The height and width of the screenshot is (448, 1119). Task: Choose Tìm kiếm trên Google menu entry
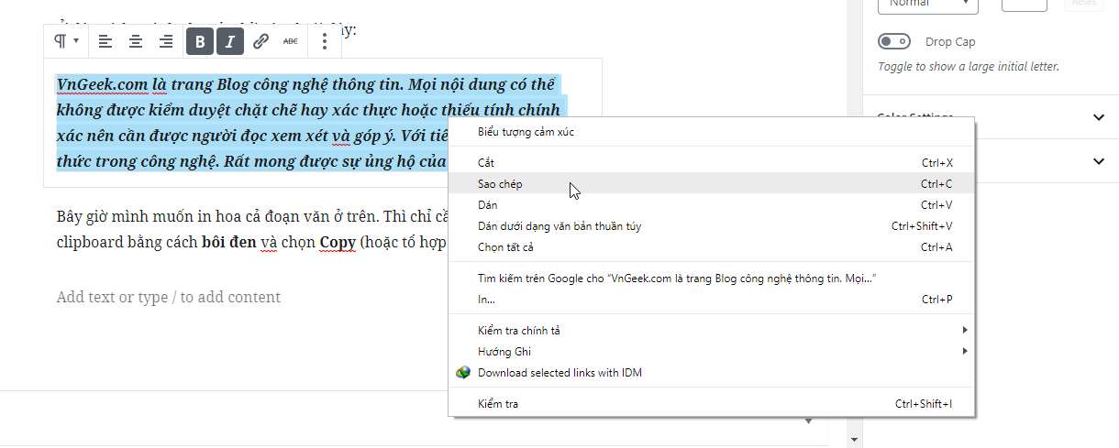pyautogui.click(x=712, y=279)
